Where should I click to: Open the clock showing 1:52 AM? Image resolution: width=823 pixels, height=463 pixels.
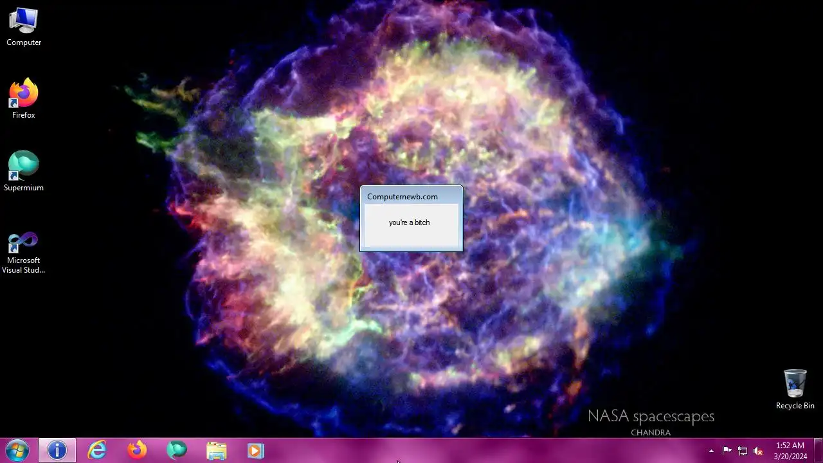[x=790, y=451]
